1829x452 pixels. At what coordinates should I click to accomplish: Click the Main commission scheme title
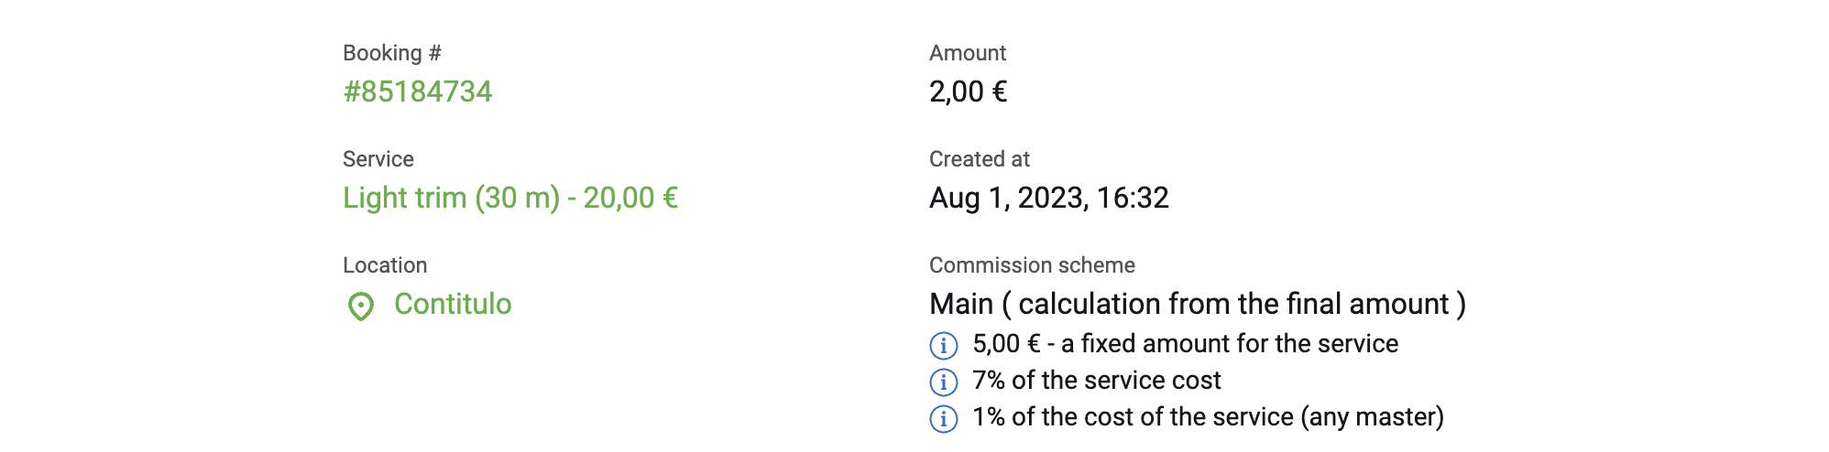(x=1198, y=304)
